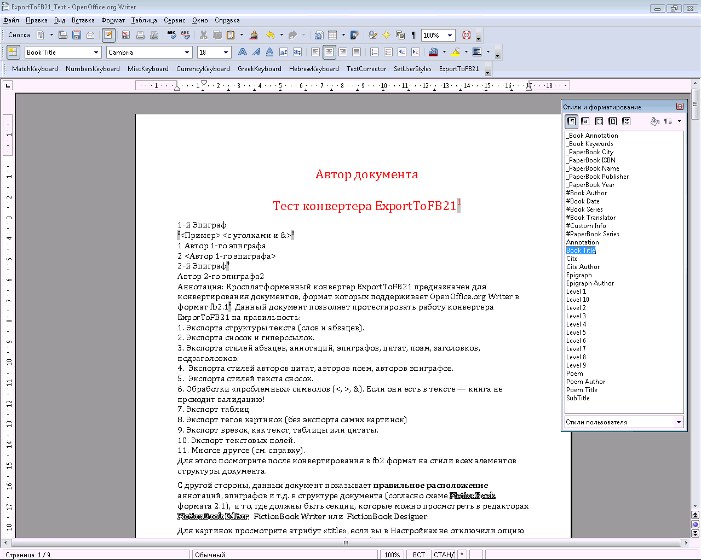Click the Undo arrow icon
Screen dimensions: 701x560
click(x=271, y=35)
